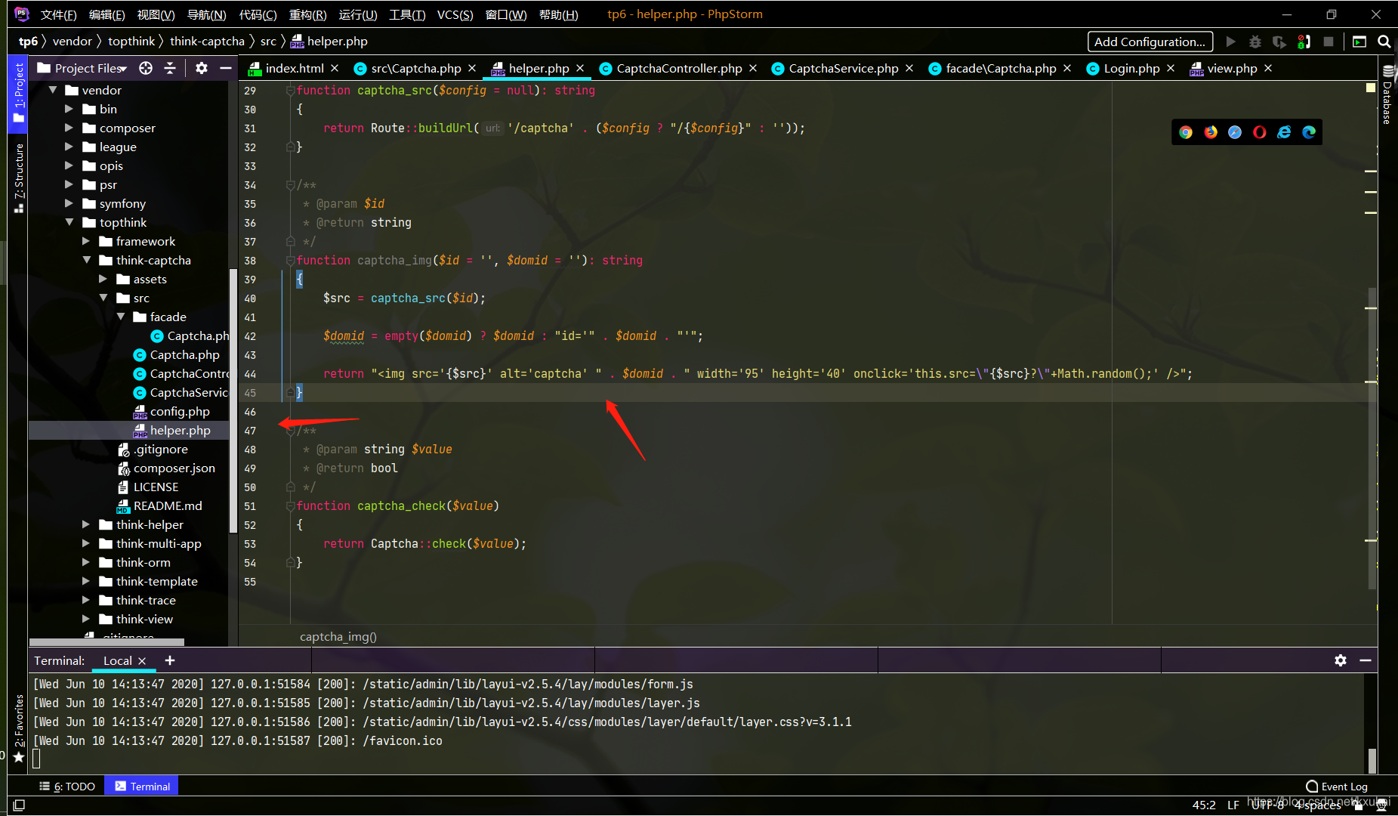Toggle tool window quick access icon

(19, 805)
